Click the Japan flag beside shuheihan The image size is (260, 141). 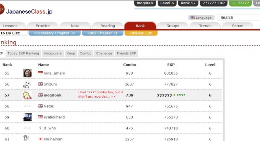[x=40, y=139]
